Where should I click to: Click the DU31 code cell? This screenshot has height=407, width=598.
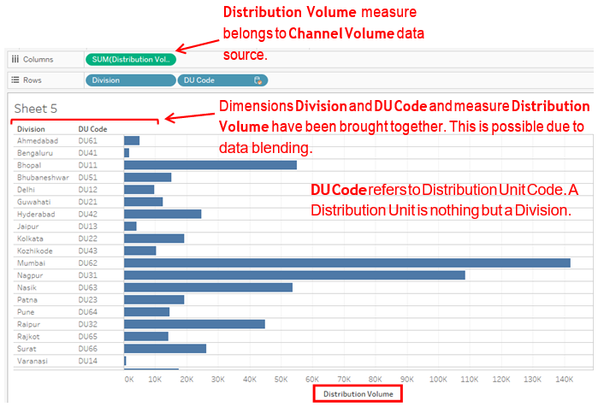click(x=88, y=275)
